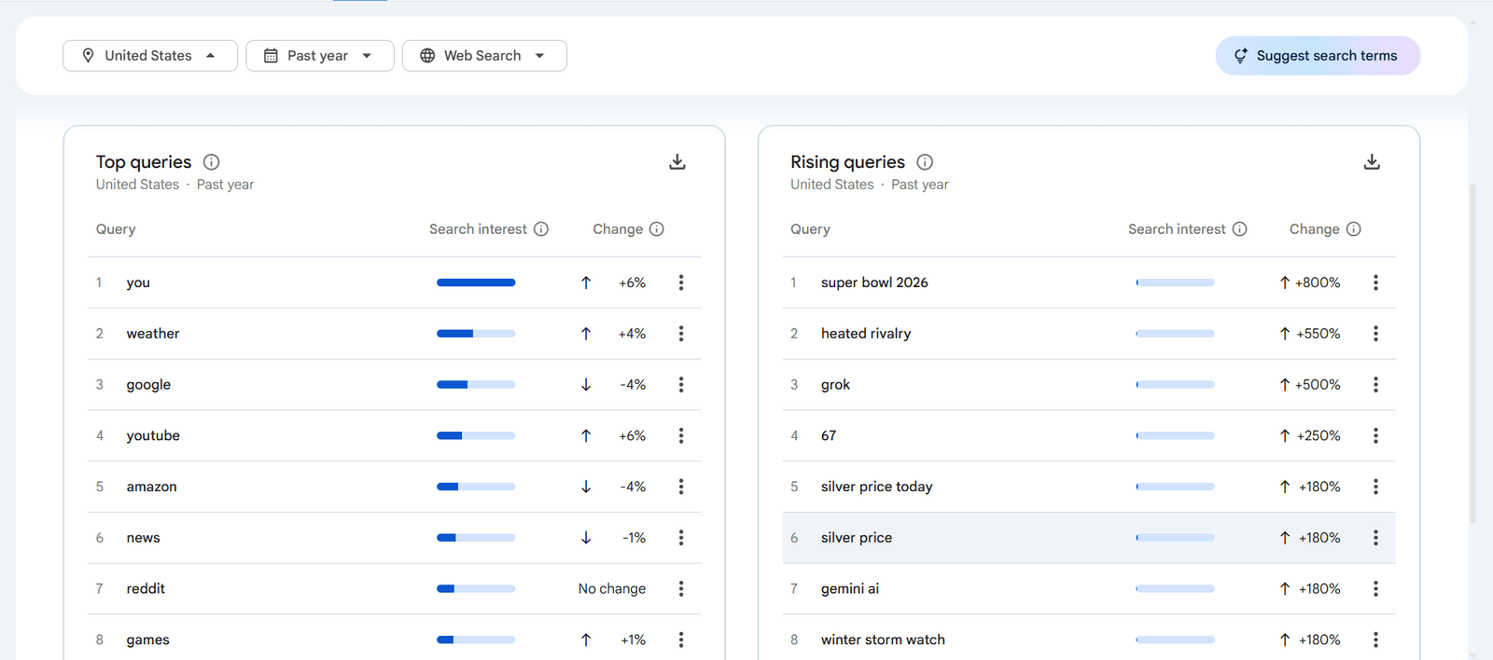This screenshot has width=1493, height=660.
Task: Click the Query column header in Top queries
Action: pyautogui.click(x=116, y=229)
